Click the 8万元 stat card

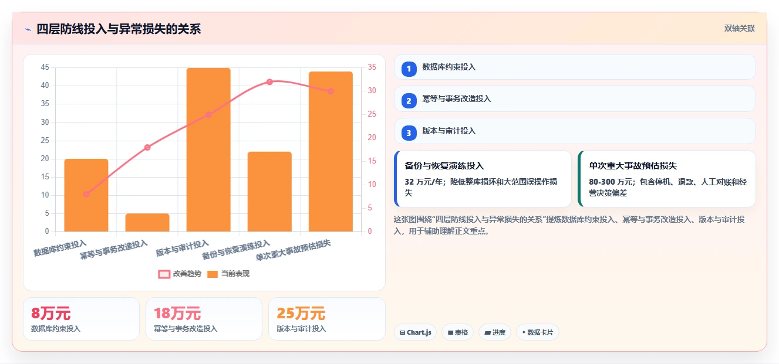tap(81, 319)
